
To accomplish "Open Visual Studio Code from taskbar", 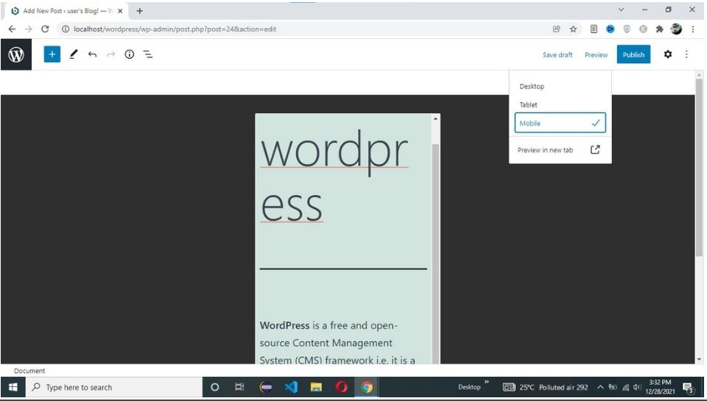I will 291,387.
